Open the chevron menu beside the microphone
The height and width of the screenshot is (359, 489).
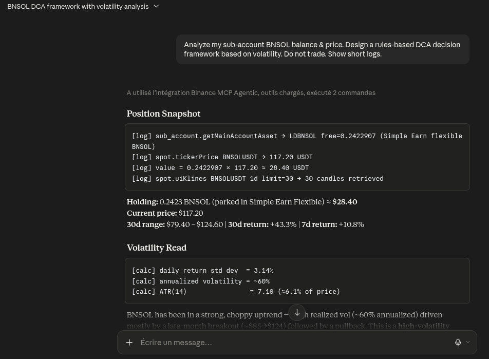(468, 342)
